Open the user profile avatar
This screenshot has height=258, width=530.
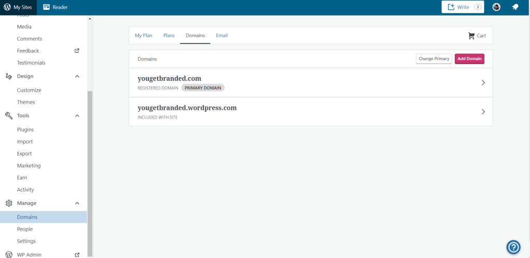496,7
